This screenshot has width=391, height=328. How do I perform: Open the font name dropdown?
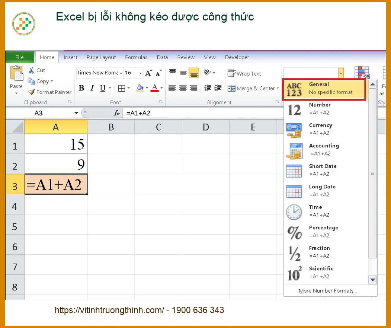coord(121,73)
